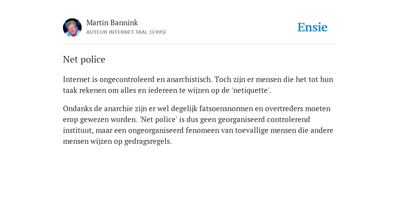
Task: Click the word 'Internet' starting first paragraph
Action: pos(77,79)
